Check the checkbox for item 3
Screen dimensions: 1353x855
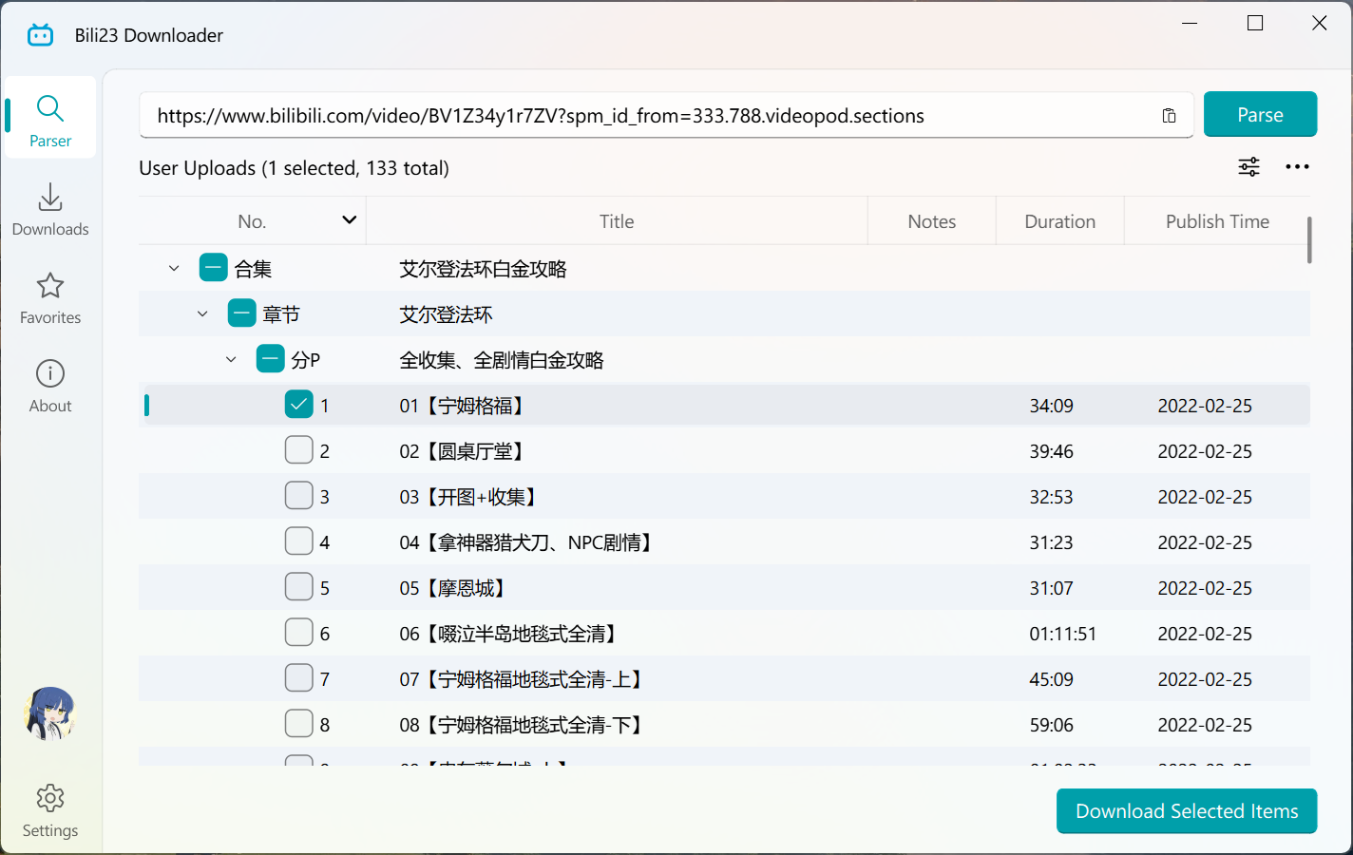(299, 496)
